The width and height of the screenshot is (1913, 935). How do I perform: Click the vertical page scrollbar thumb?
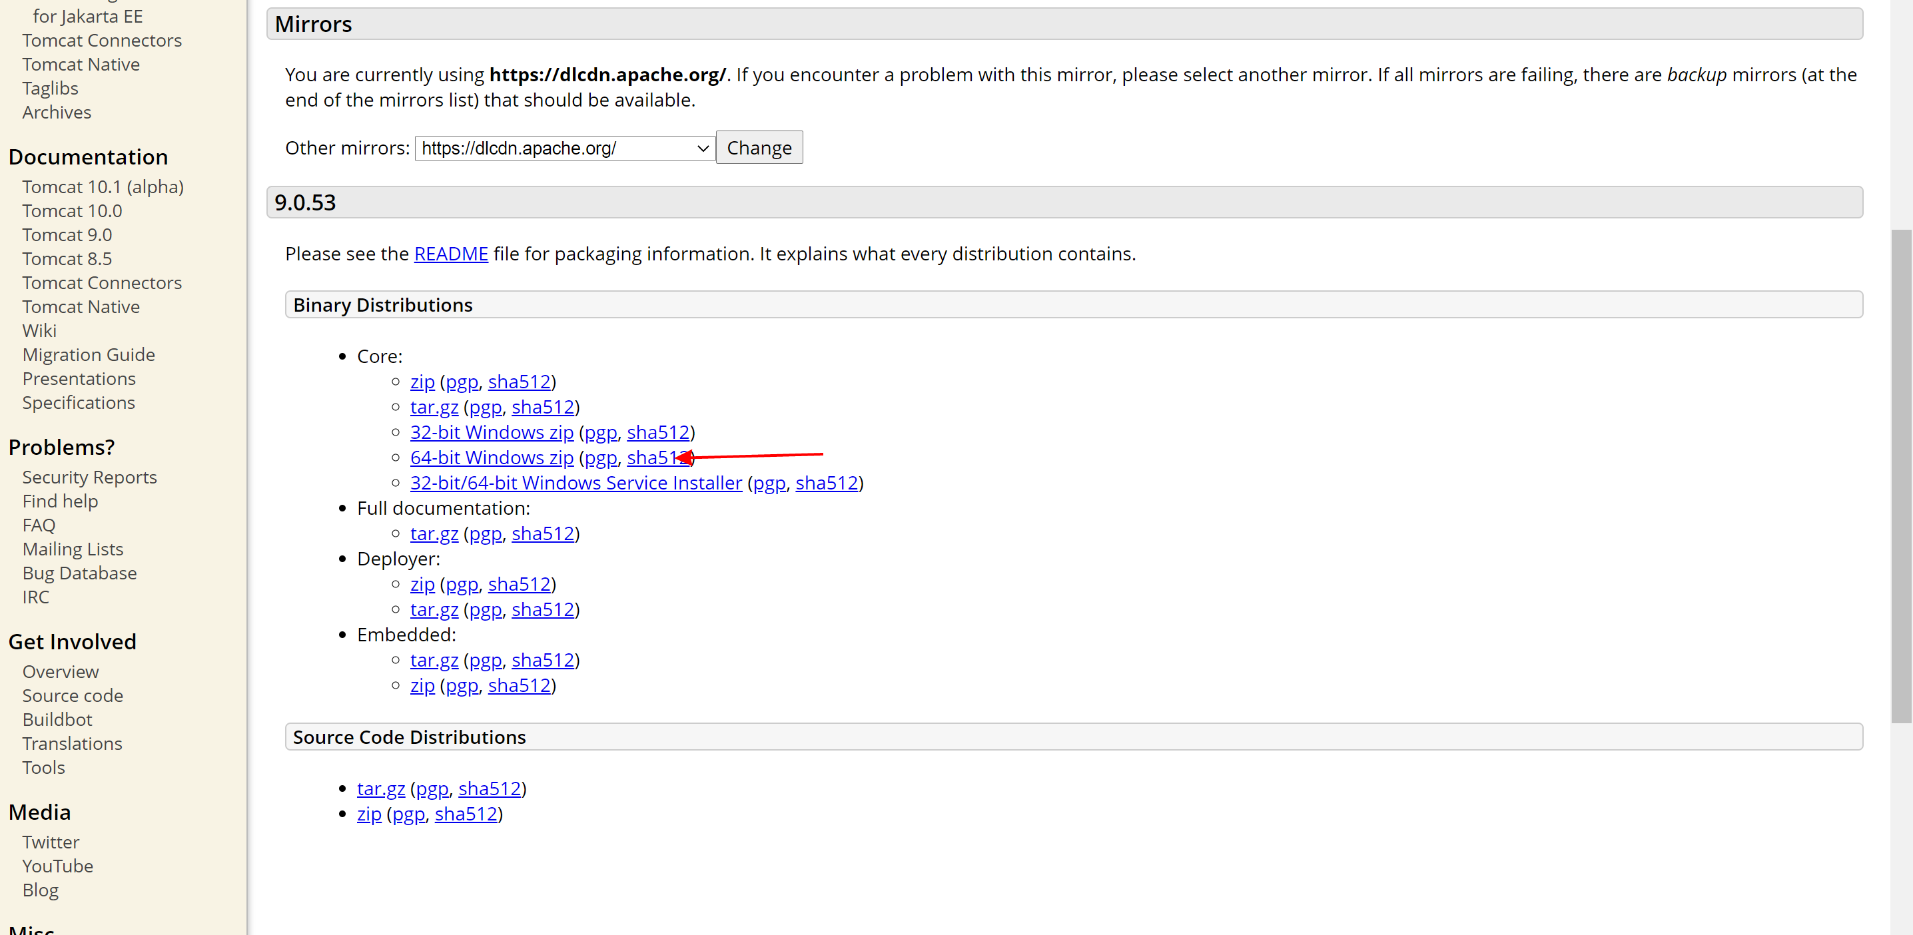(1900, 475)
